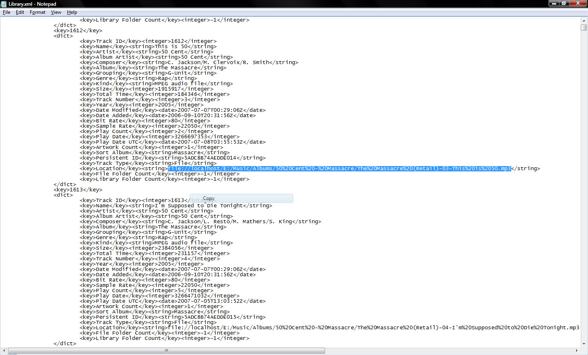Click the Track ID 1612 line
The height and width of the screenshot is (355, 588).
[148, 41]
